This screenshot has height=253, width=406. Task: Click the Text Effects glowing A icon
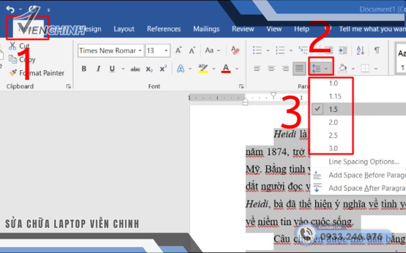coord(181,69)
